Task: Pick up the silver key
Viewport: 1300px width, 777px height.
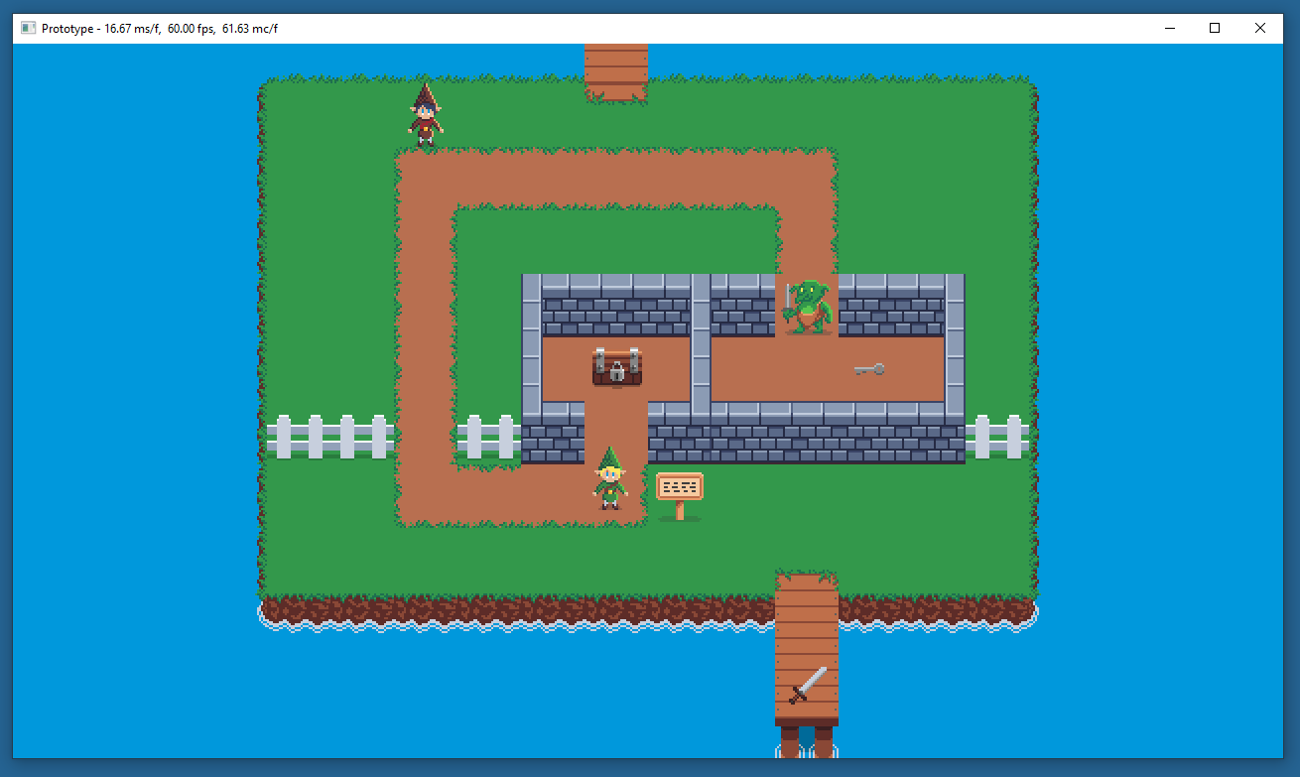Action: point(869,369)
